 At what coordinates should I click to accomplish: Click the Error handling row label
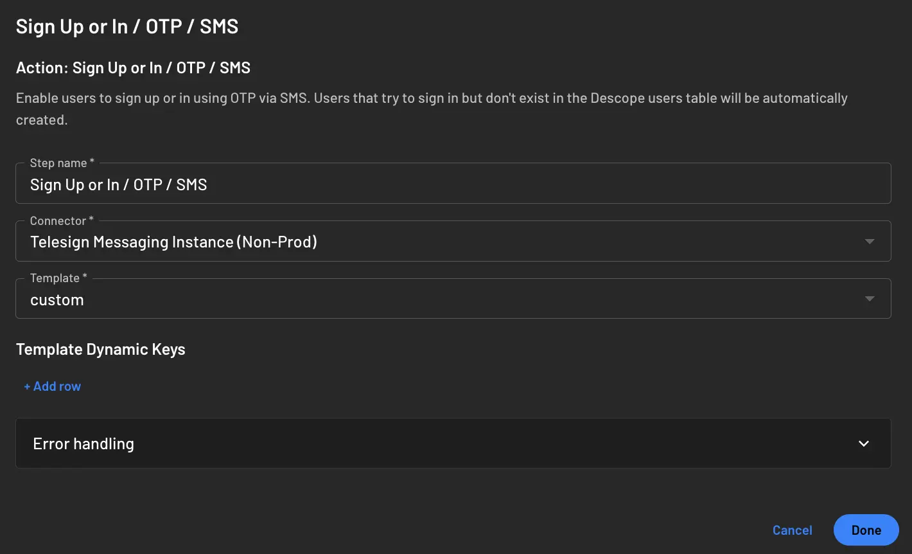83,443
